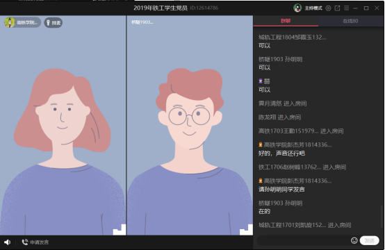
Task: Click orange badge beside 请孙明明同学发言 sender
Action: click(261, 181)
